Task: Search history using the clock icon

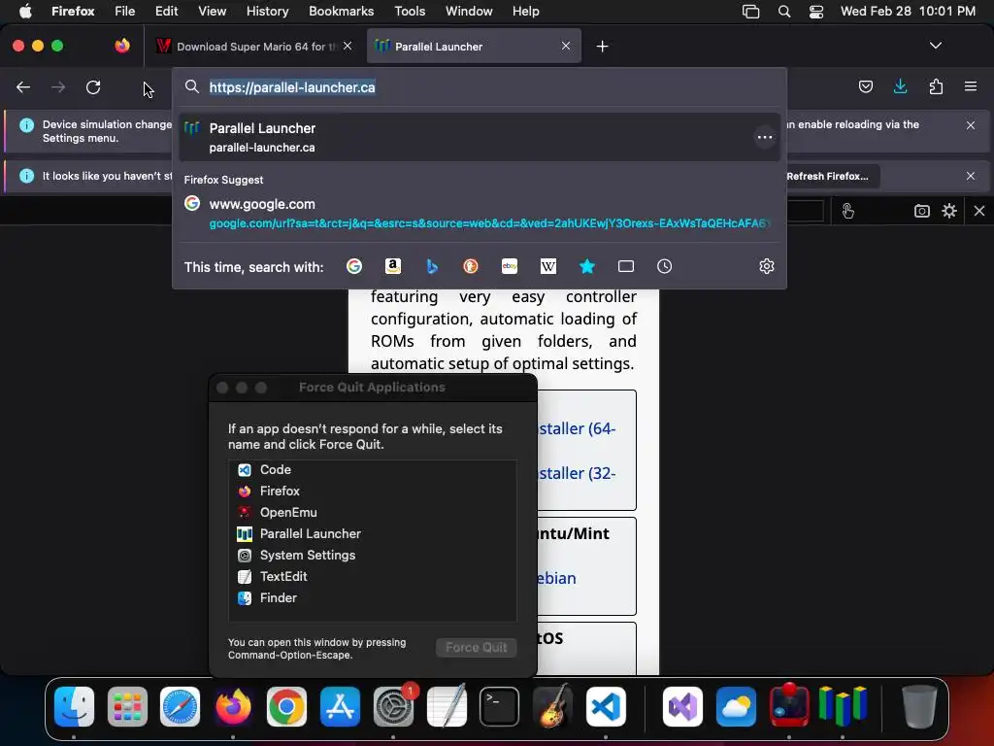Action: point(664,266)
